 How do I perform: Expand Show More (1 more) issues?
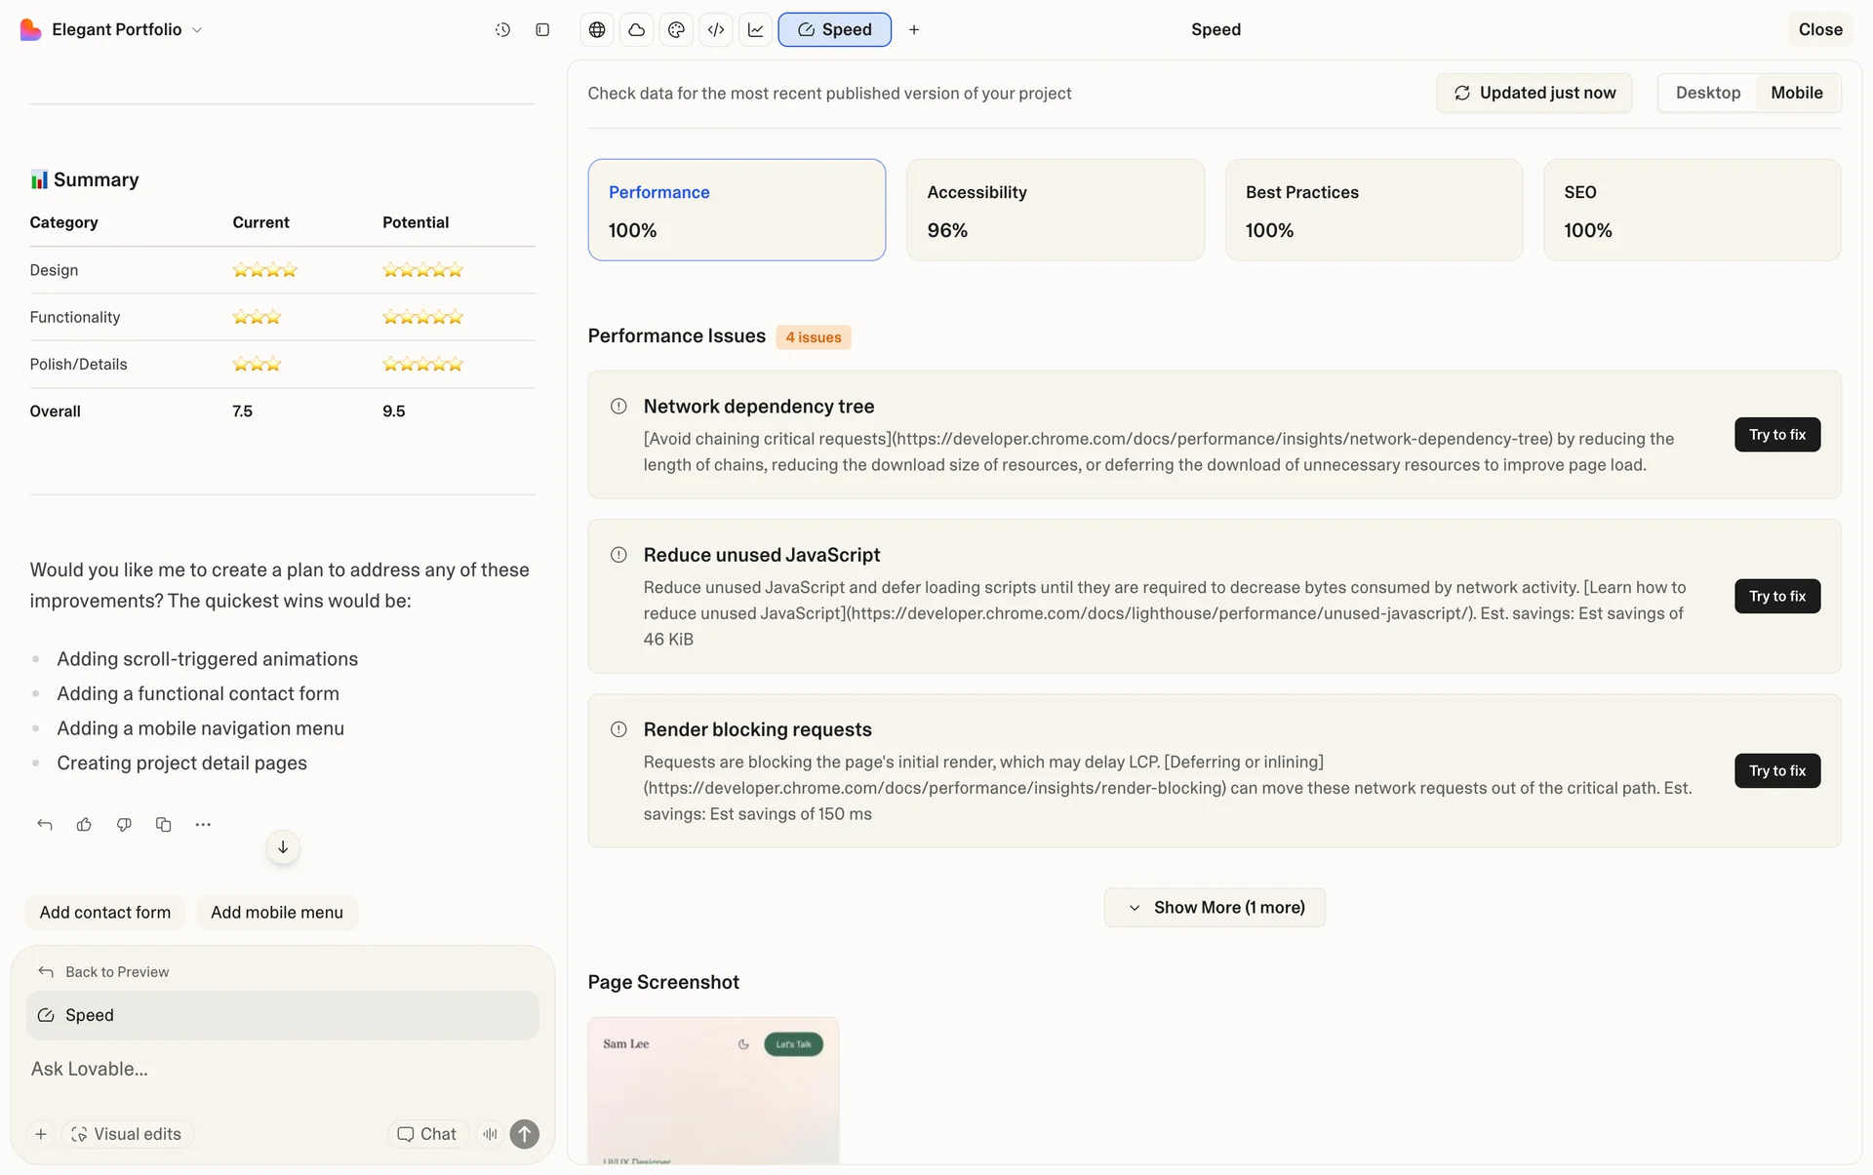tap(1215, 908)
